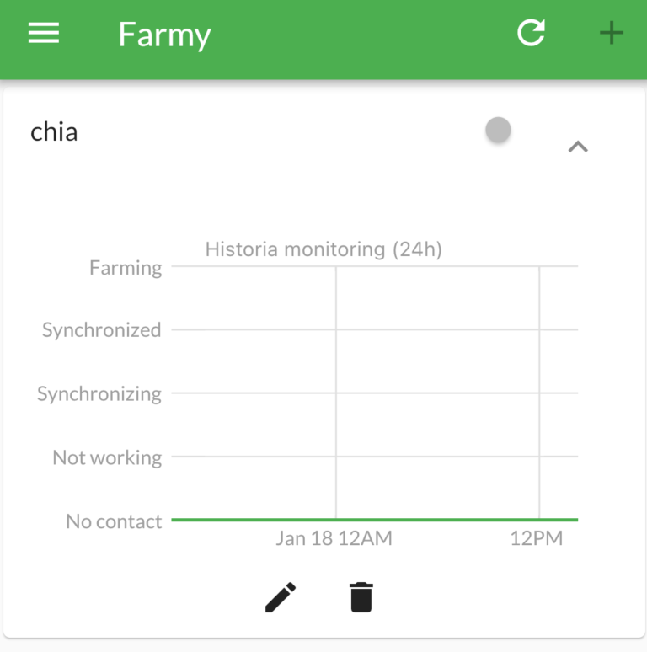Collapse the chia card with chevron
The image size is (647, 652).
pos(577,147)
